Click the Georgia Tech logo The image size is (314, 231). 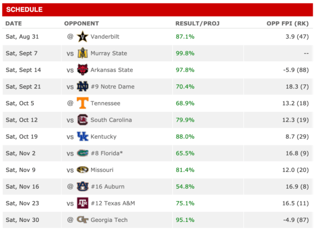point(83,220)
